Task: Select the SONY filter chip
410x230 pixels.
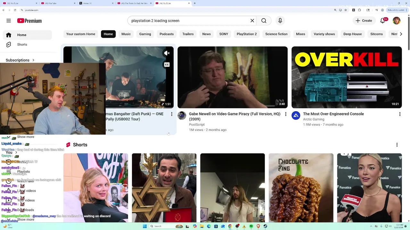Action: tap(224, 34)
